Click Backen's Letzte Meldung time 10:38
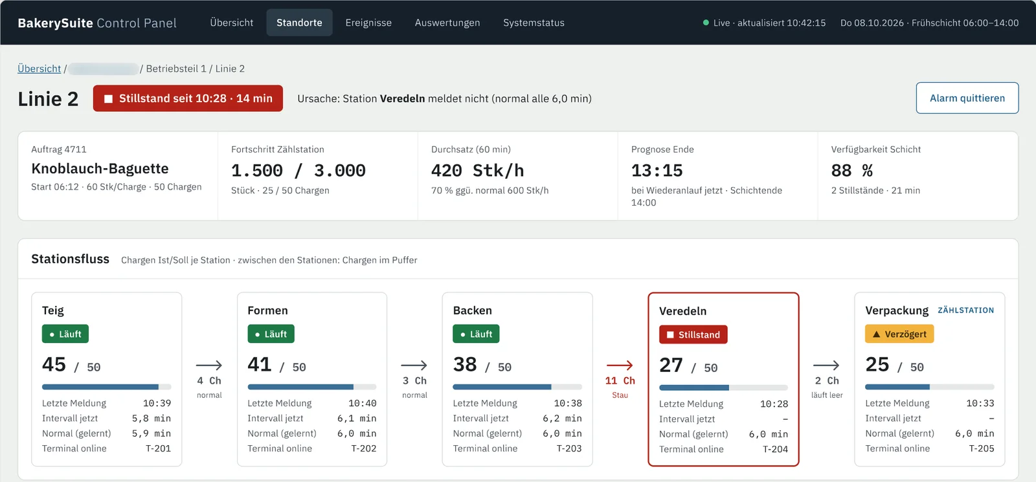Screen dimensions: 1036x482 point(568,403)
